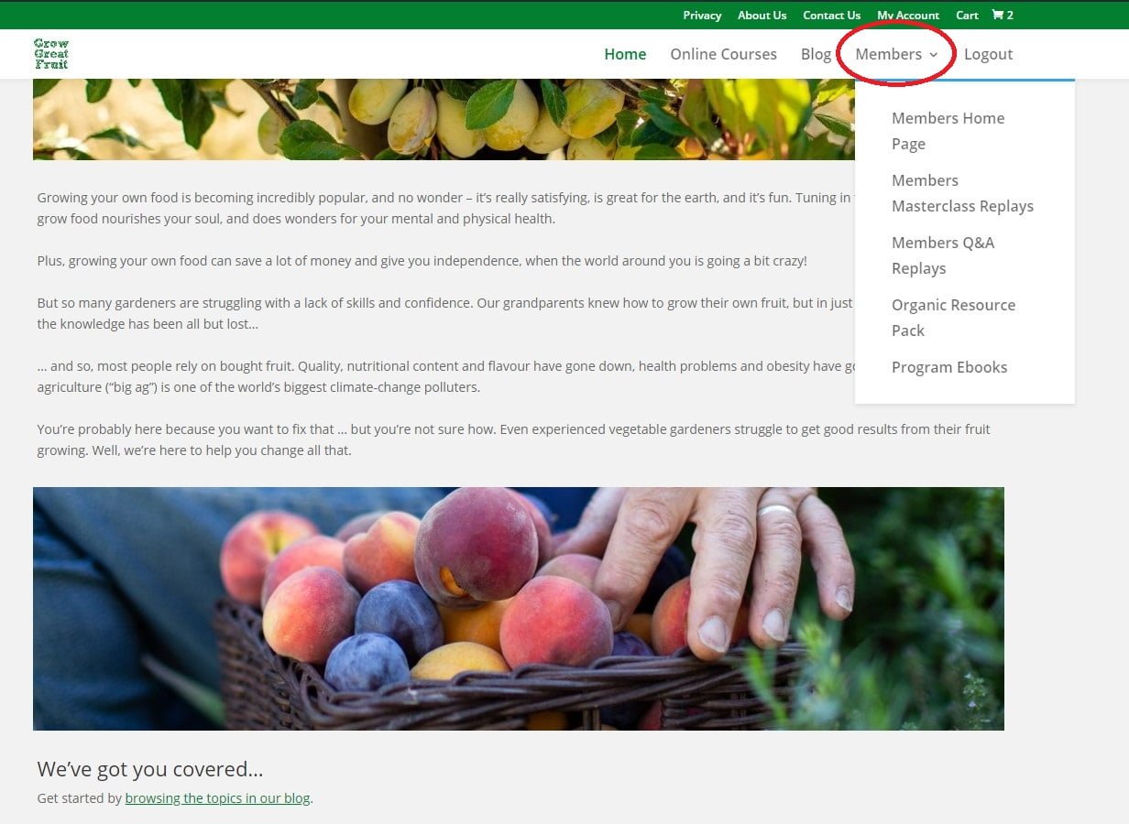
Task: Follow the browsing the topics blog link
Action: (217, 797)
